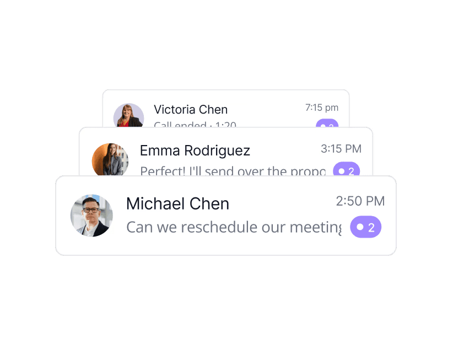Screen dimensions: 453x354
Task: Click the white dot in Emma Rodriguez's badge
Action: pyautogui.click(x=342, y=171)
